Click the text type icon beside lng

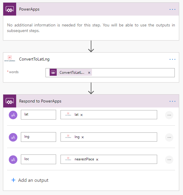pyautogui.click(x=13, y=137)
